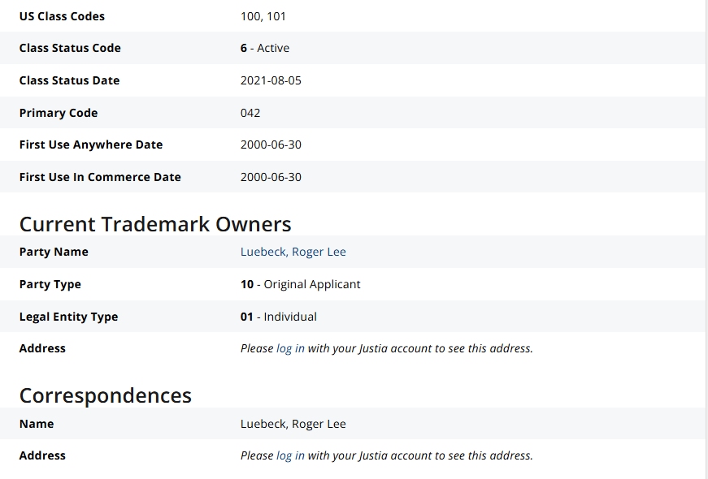Select the Class Status Date value 2021-08-05
Viewport: 708px width, 479px height.
[271, 80]
